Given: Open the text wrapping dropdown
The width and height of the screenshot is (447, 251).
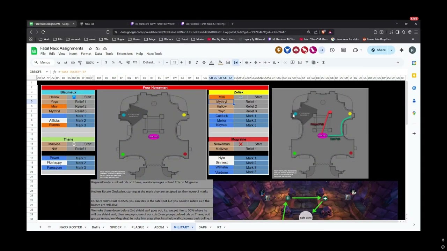Looking at the screenshot, I should (x=266, y=62).
